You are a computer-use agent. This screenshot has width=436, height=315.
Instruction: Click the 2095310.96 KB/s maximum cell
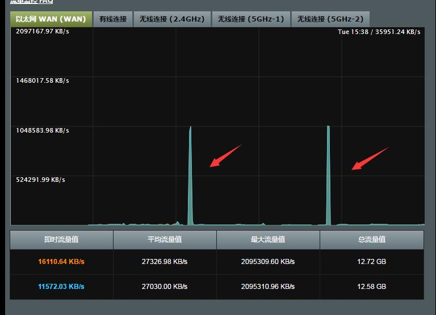tap(268, 287)
